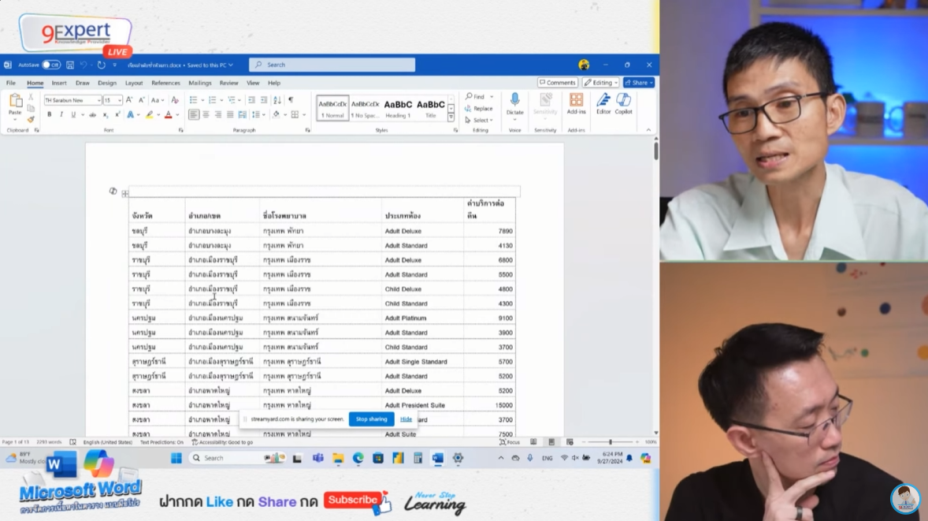This screenshot has width=928, height=521.
Task: Toggle italic formatting in Font group
Action: pyautogui.click(x=61, y=114)
